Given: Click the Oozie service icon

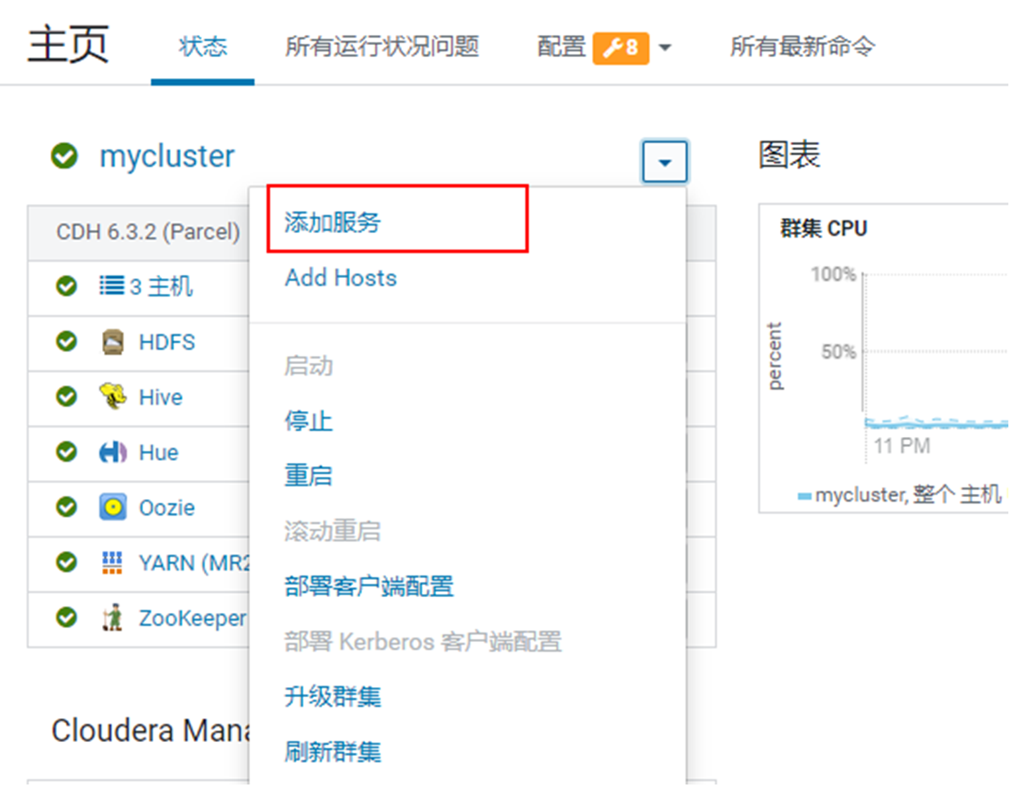Looking at the screenshot, I should pyautogui.click(x=113, y=507).
